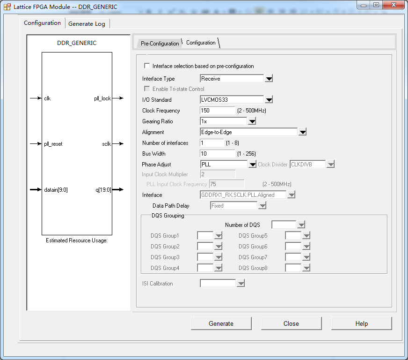Toggle the Enable Tri-state Control checkbox

tap(147, 89)
